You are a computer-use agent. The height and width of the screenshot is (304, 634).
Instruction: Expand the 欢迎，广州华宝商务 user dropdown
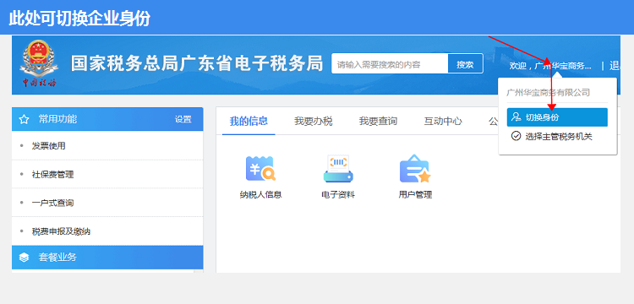click(550, 66)
